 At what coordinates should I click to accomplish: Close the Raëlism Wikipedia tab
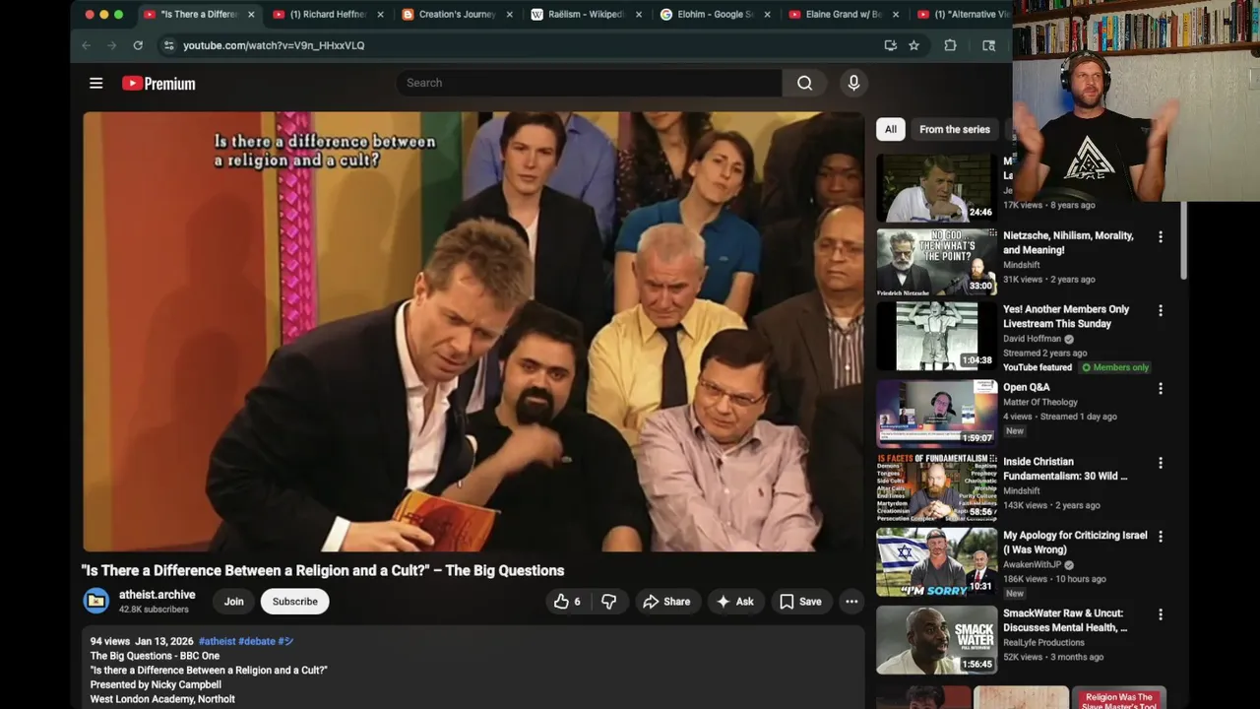click(x=638, y=15)
